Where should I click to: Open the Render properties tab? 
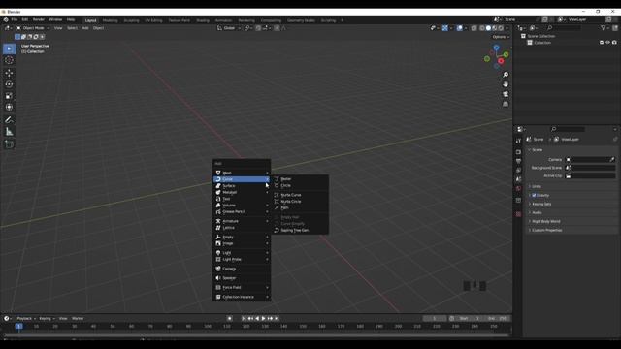click(518, 152)
